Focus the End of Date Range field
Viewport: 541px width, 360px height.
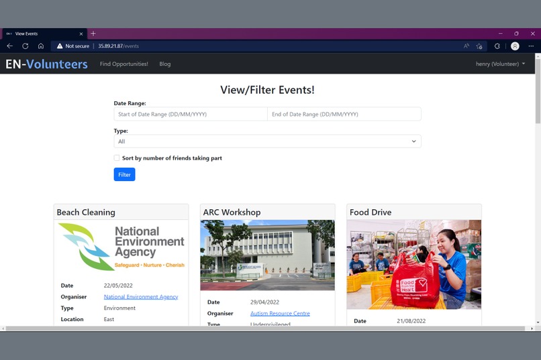[344, 114]
